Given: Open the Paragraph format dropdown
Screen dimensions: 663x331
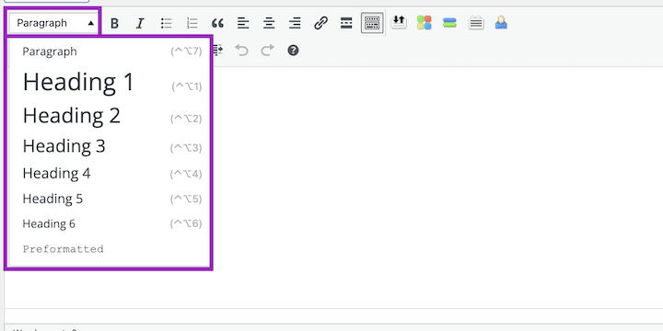Looking at the screenshot, I should (53, 23).
